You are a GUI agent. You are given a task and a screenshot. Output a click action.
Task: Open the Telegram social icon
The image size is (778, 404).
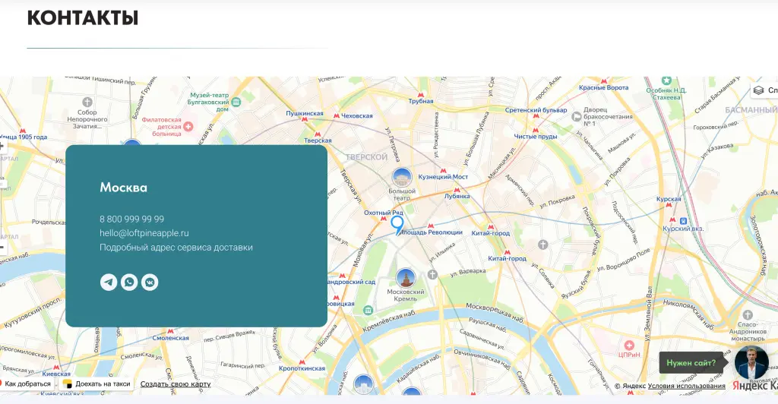(109, 282)
